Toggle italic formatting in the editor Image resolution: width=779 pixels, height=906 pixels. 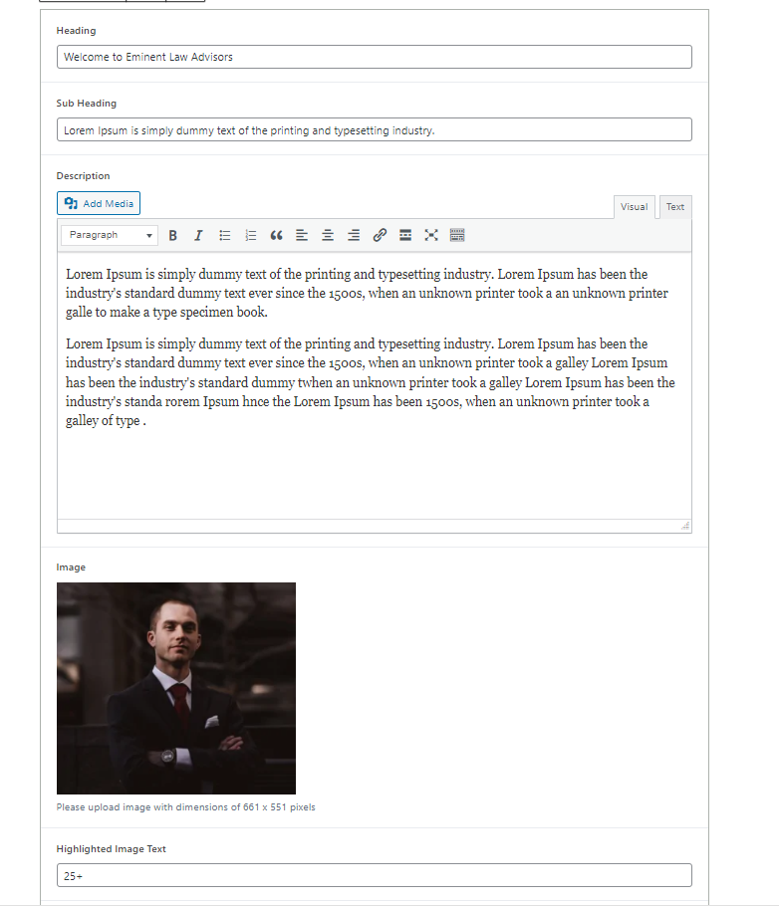[198, 235]
